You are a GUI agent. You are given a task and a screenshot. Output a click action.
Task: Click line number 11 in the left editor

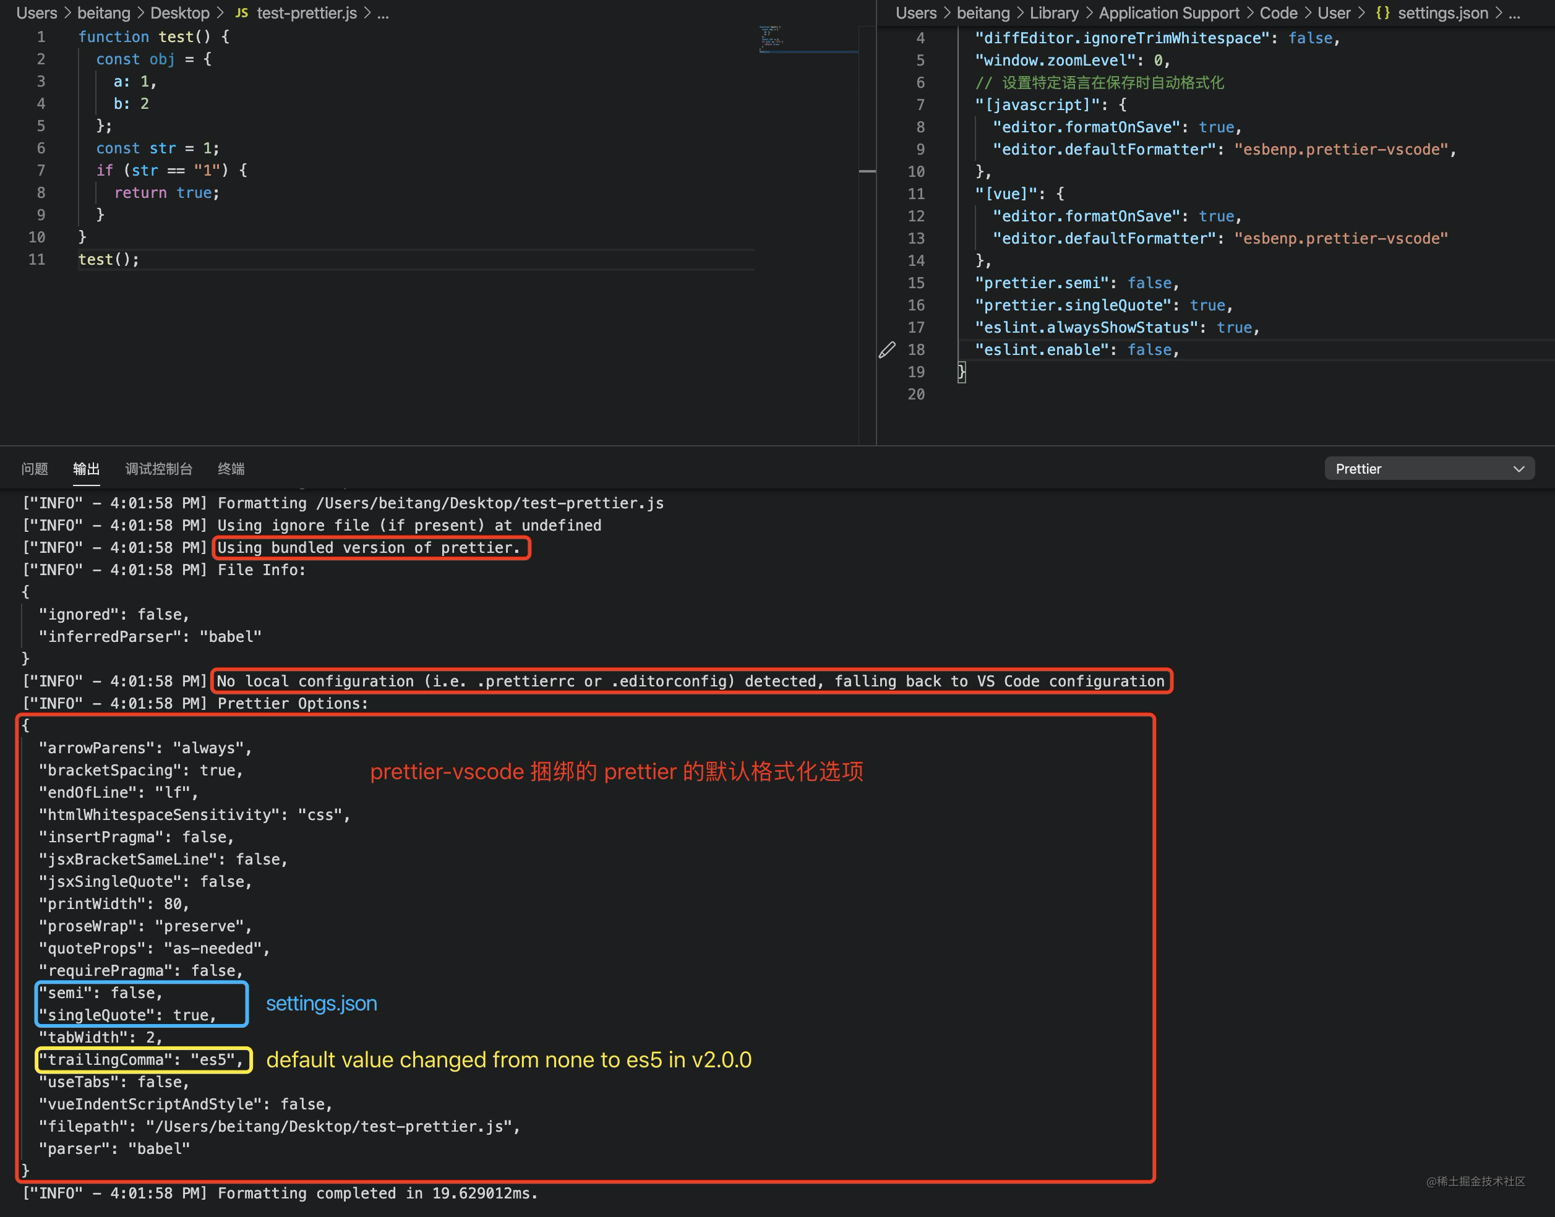coord(36,259)
